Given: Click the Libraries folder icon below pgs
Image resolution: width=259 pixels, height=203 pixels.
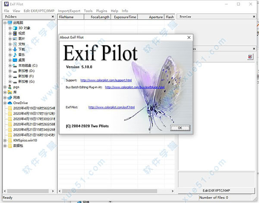Looking at the screenshot, I should 10,92.
